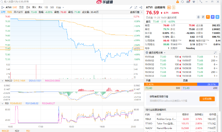Open the 15分 interval dropdown

(x=59, y=7)
